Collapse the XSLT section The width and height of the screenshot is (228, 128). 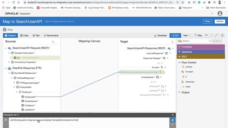179,57
